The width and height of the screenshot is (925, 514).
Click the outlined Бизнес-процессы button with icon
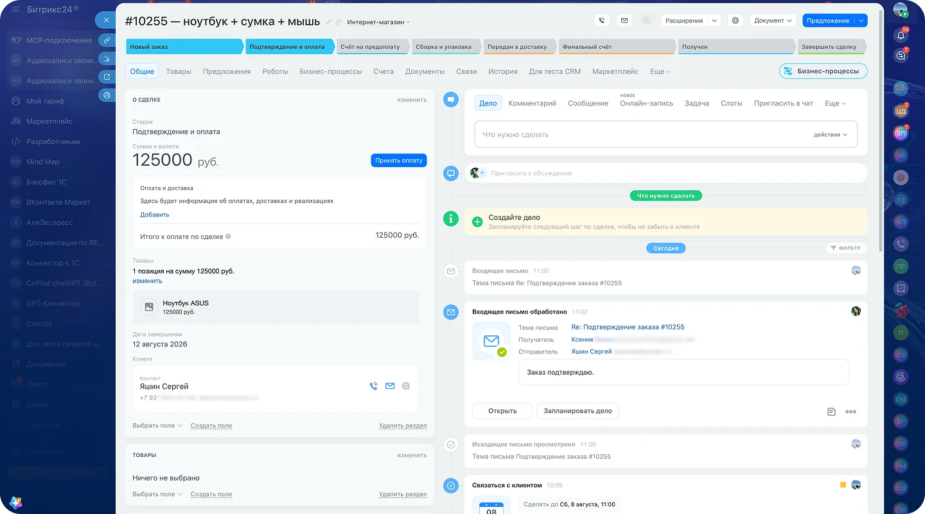[823, 71]
